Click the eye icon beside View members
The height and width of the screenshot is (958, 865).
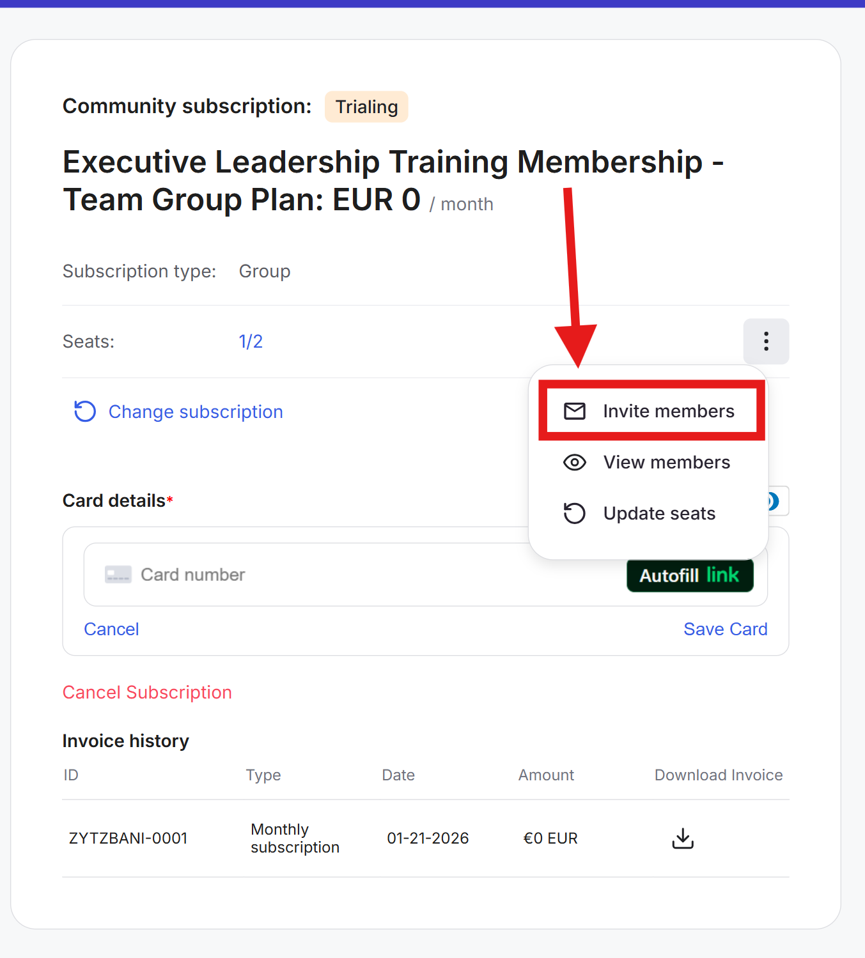click(574, 462)
